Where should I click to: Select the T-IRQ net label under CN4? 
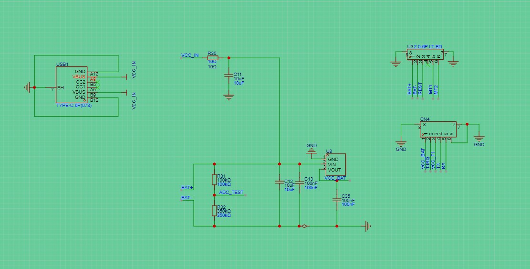point(428,163)
